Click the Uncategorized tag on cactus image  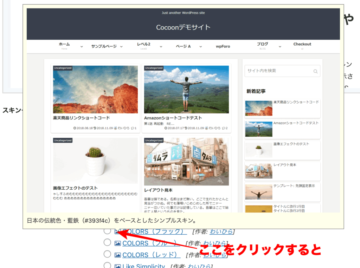pos(63,140)
